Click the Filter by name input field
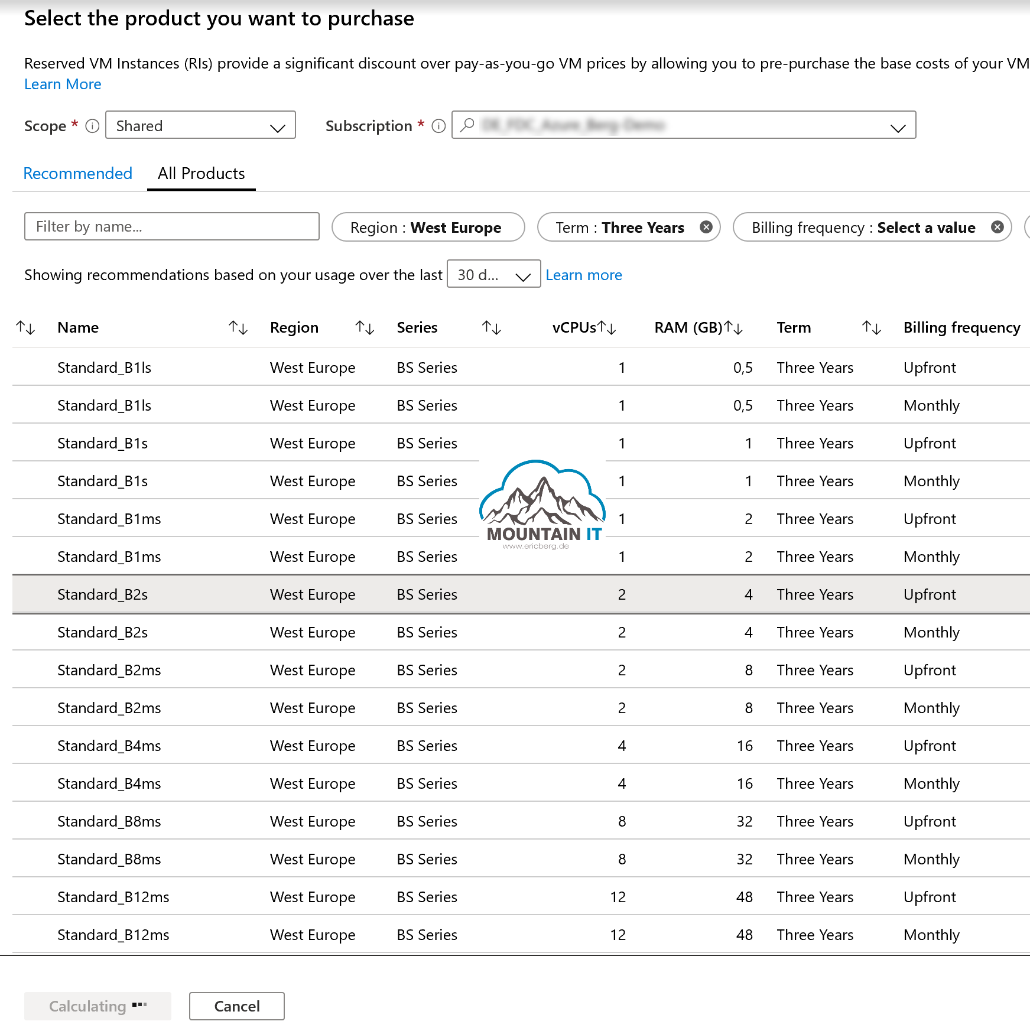Viewport: 1030px width, 1031px height. click(171, 226)
